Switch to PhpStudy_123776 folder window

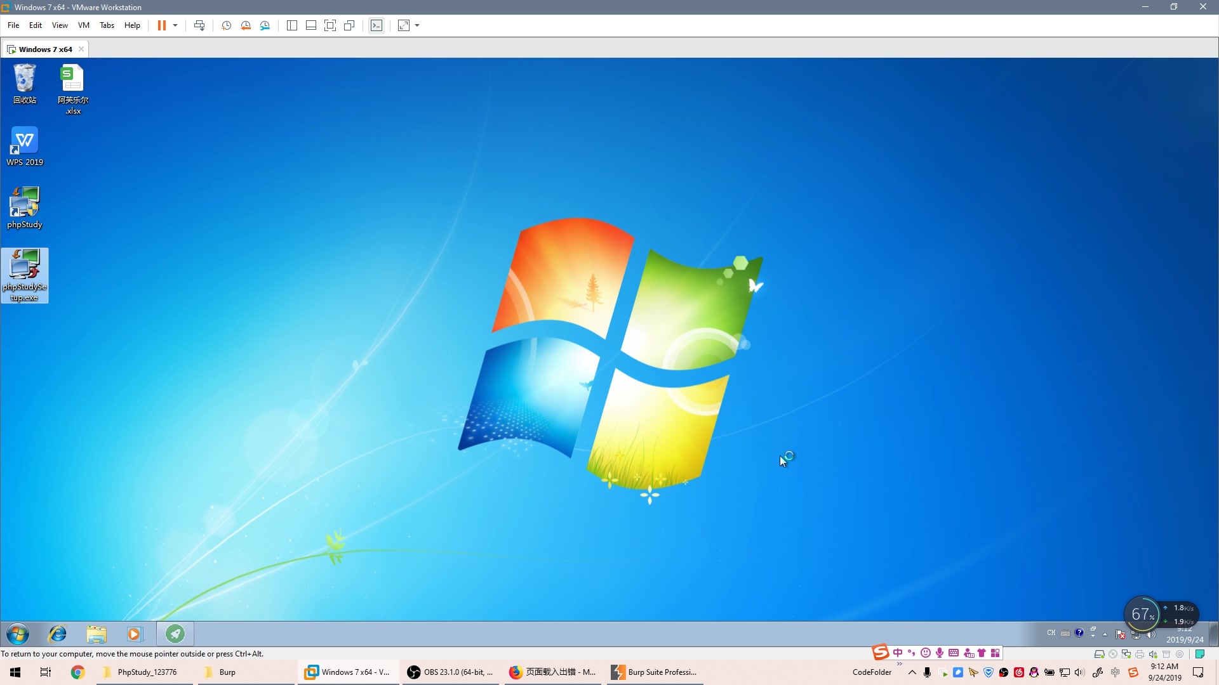click(145, 672)
